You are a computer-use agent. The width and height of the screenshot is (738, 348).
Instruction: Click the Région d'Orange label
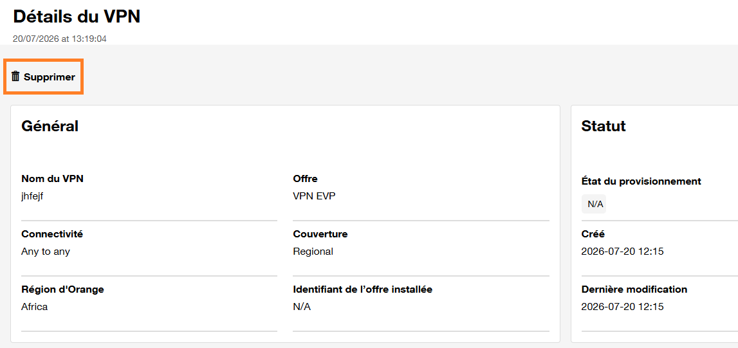(x=62, y=289)
